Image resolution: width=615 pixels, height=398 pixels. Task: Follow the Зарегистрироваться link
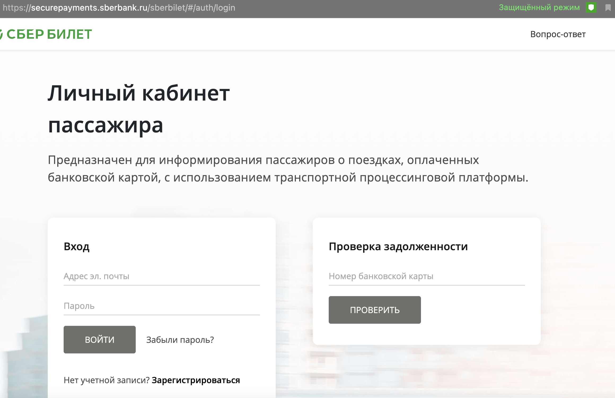(x=196, y=380)
